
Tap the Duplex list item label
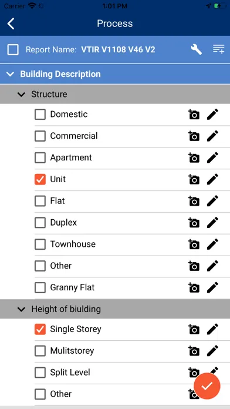[x=63, y=223]
